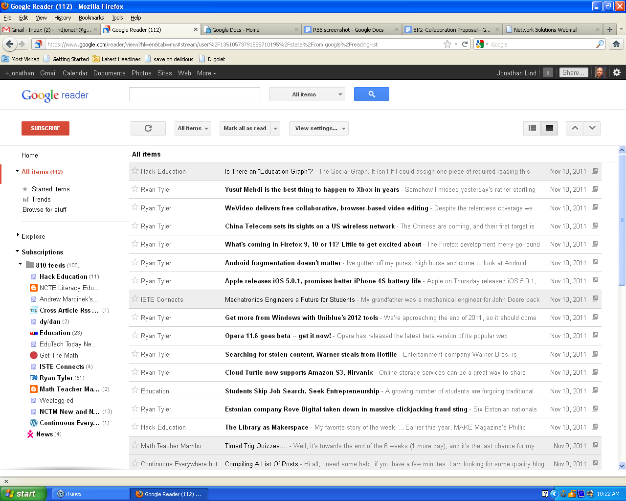Click Firefox reload page button
This screenshot has width=626, height=501.
tap(465, 44)
